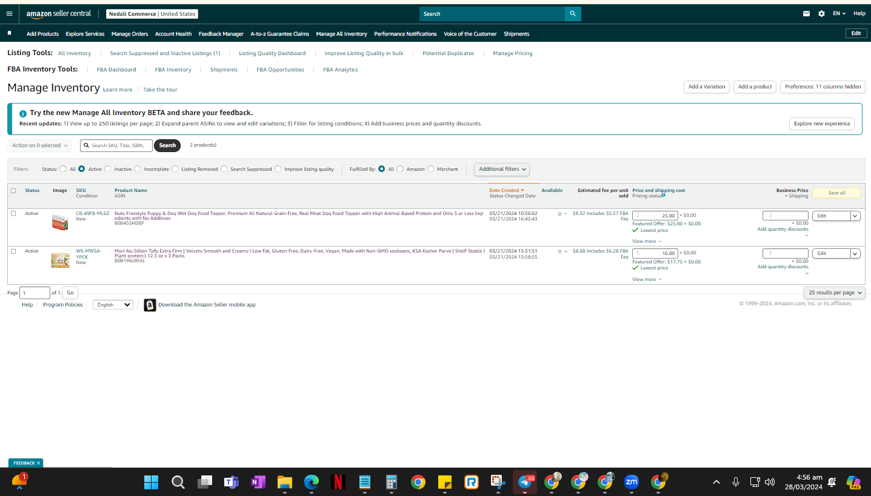Open Calculator from taskbar
The height and width of the screenshot is (496, 871).
pos(392,482)
